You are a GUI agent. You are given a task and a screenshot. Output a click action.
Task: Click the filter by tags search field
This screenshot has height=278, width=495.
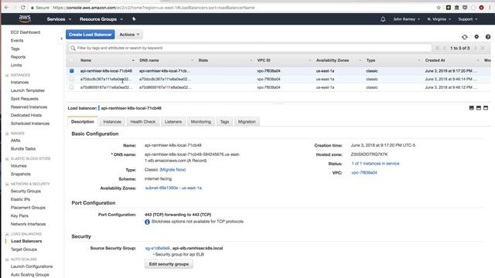coord(250,48)
